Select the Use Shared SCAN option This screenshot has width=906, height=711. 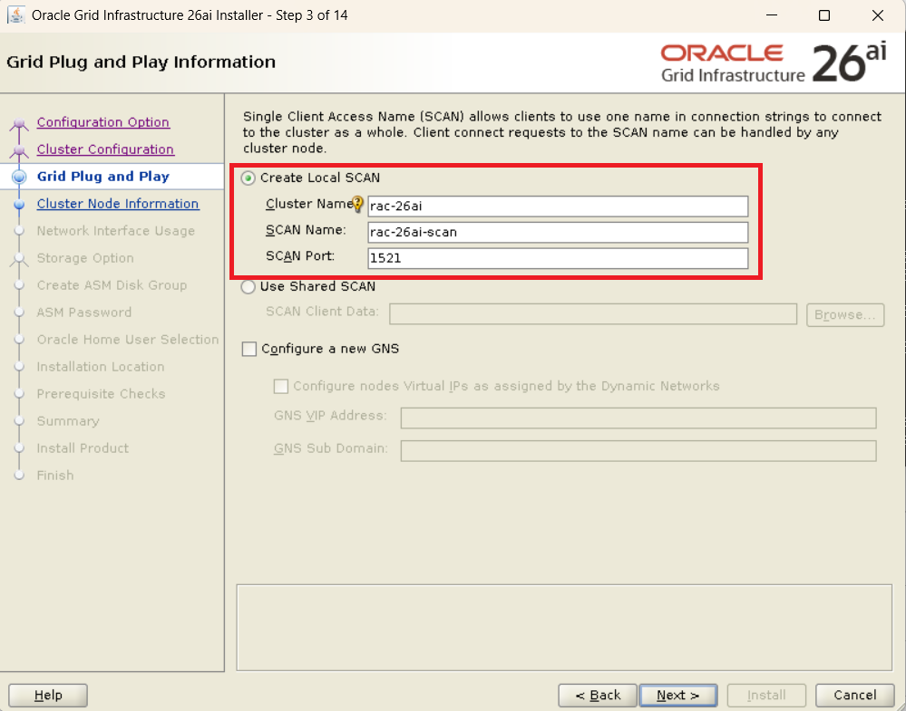(x=248, y=287)
